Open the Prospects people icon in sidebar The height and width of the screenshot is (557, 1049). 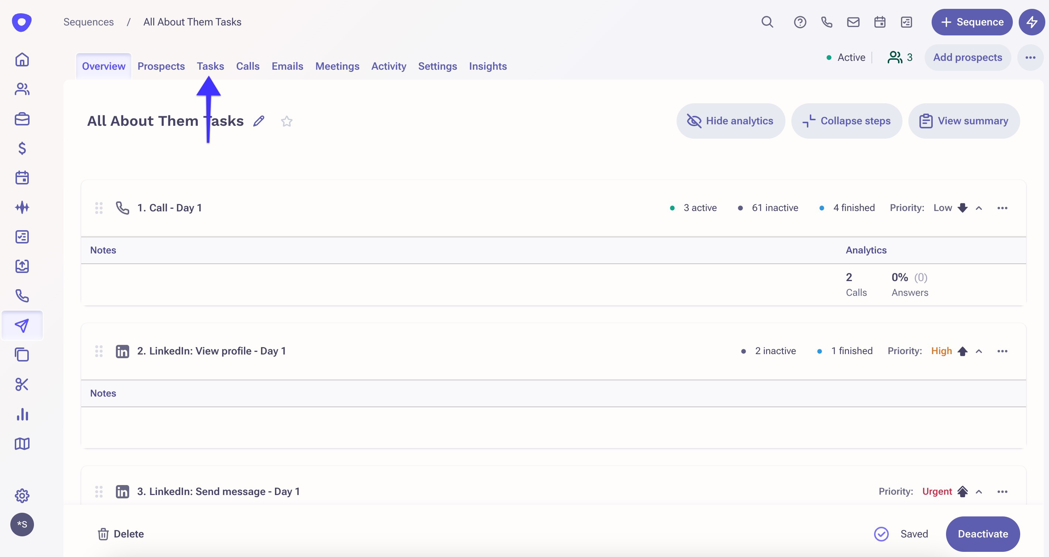point(22,89)
